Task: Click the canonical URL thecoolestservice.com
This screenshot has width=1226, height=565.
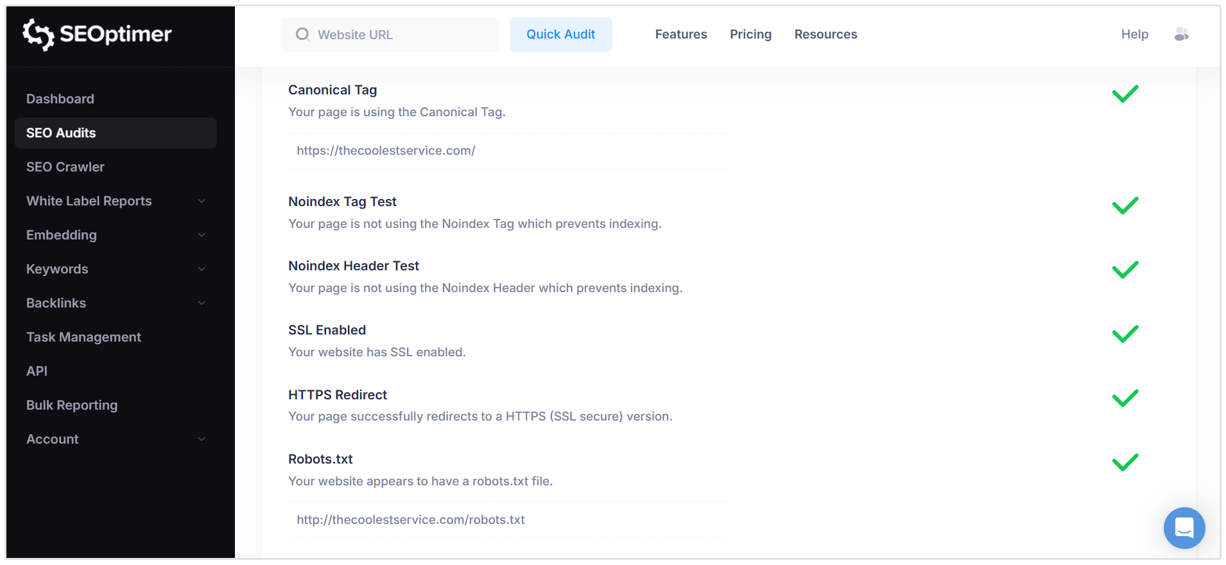Action: click(386, 150)
